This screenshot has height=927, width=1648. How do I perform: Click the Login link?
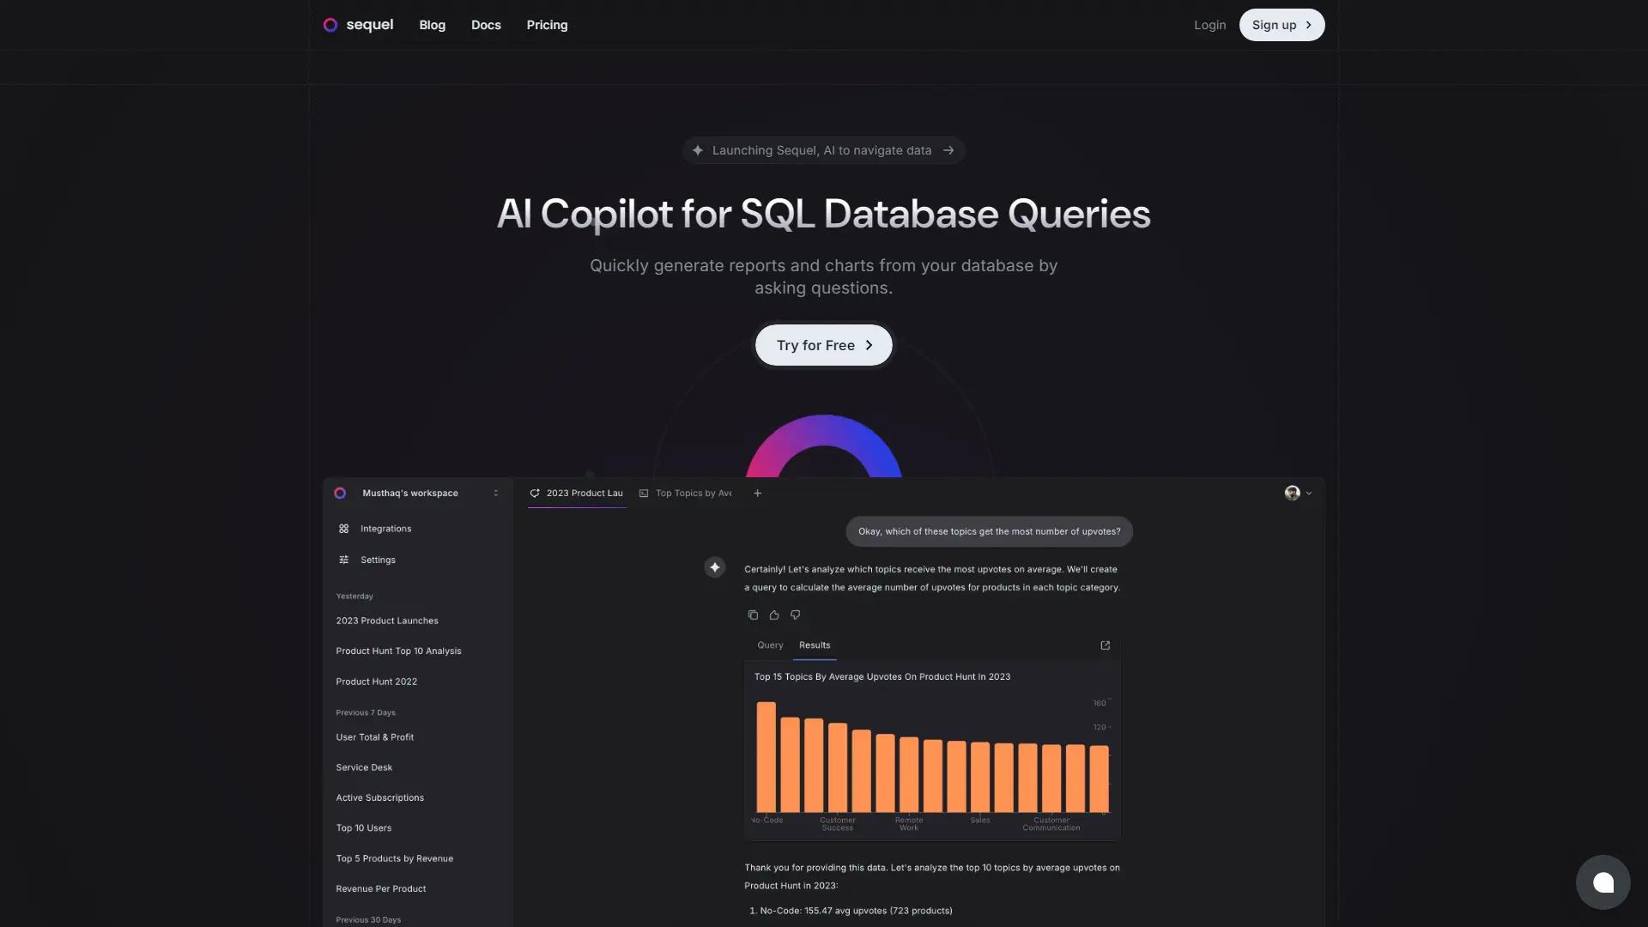click(1209, 25)
